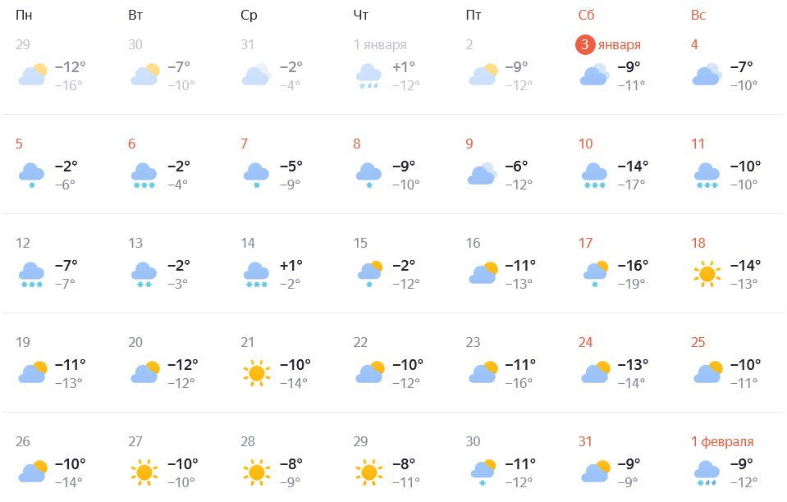Click the sun-and-snow icon for January 30
787x502 pixels.
point(483,472)
